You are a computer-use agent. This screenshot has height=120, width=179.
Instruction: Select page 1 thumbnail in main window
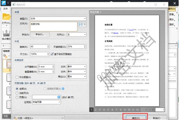(9, 64)
